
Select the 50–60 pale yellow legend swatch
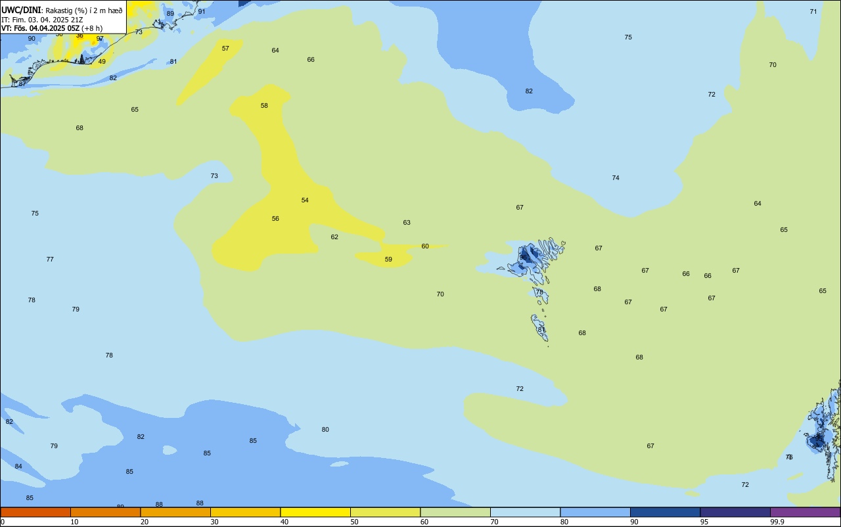[385, 512]
